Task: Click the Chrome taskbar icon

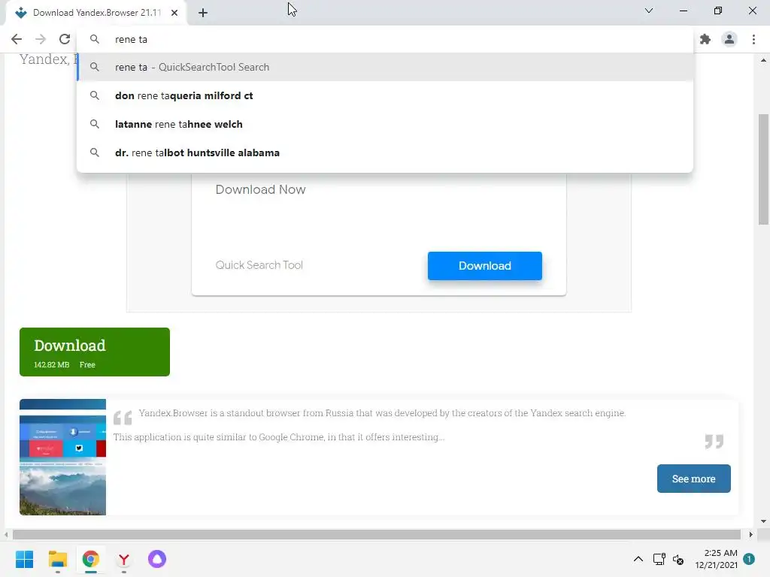Action: [91, 559]
